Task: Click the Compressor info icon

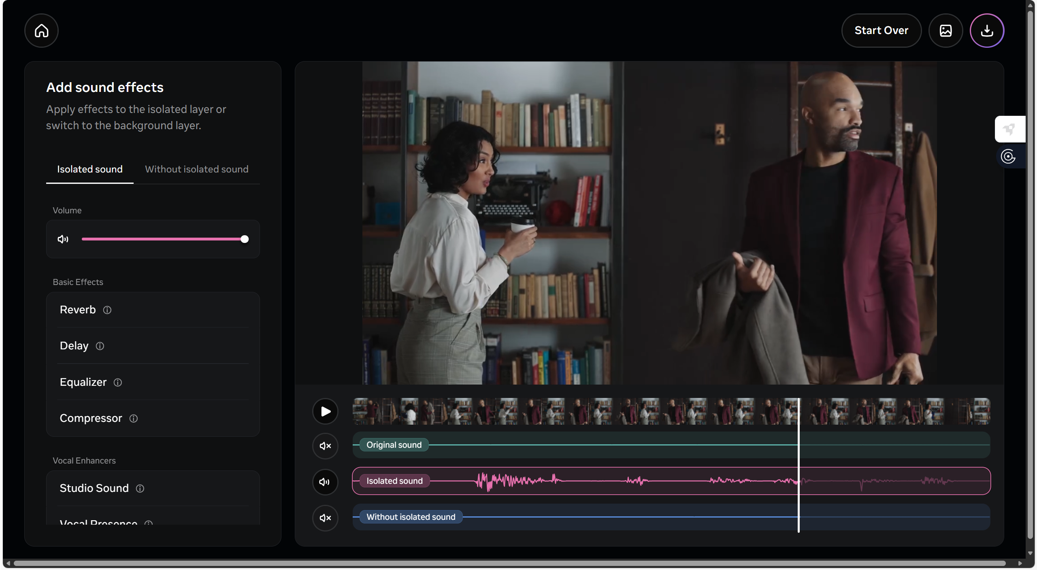Action: click(134, 419)
